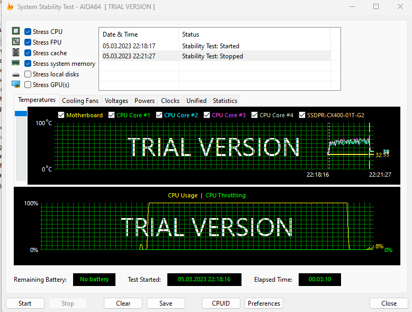Clear the test log with Clear button
This screenshot has width=412, height=312.
tap(123, 304)
